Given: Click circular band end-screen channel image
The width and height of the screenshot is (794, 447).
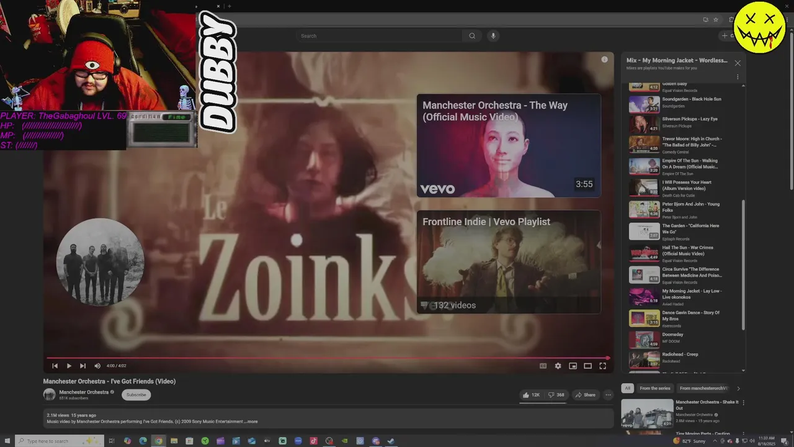Looking at the screenshot, I should click(x=100, y=261).
